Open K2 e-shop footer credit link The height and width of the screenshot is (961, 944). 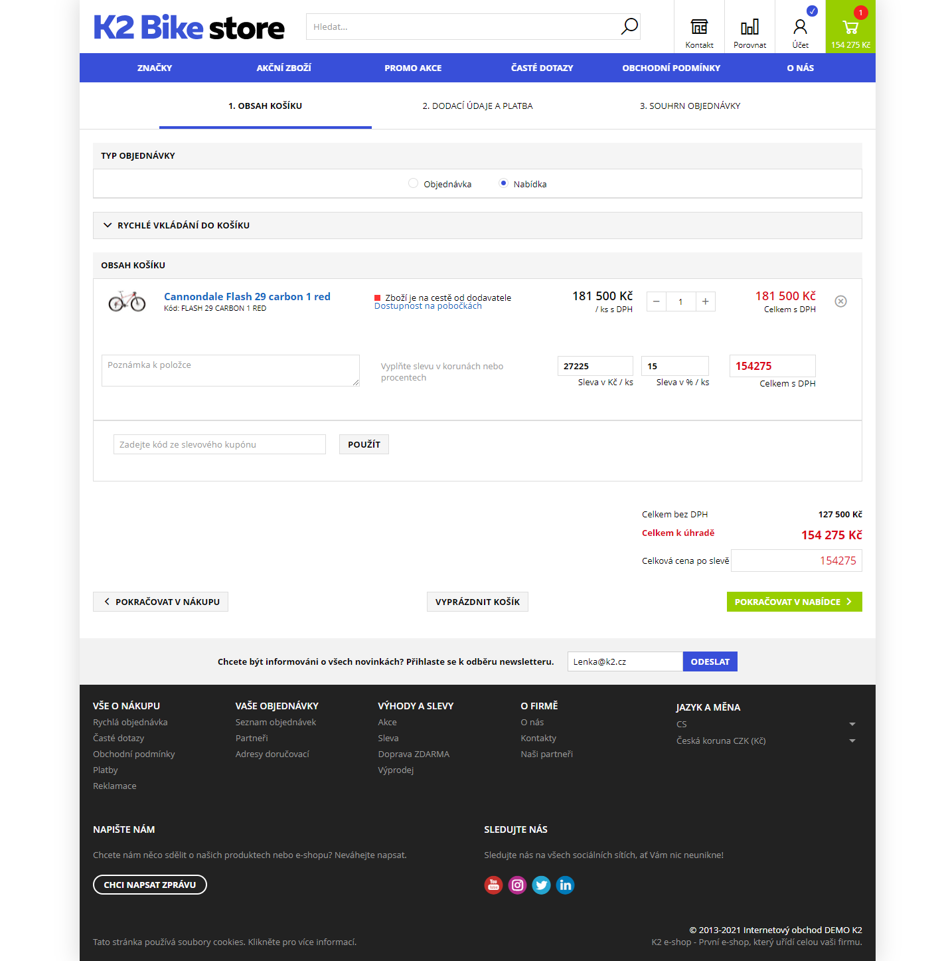pyautogui.click(x=757, y=942)
